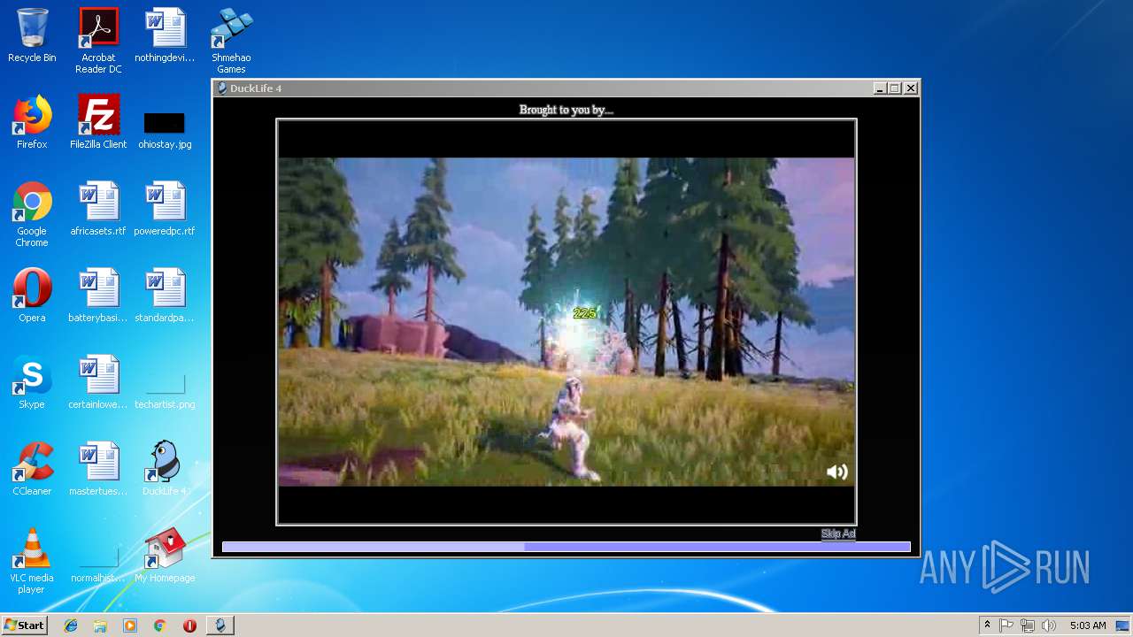Open Action Center flag icon
This screenshot has height=637, width=1133.
tap(1006, 625)
